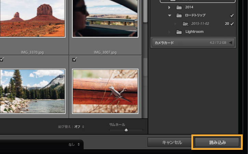
Task: Uncheck the lizard photo checkbox
Action: point(74,59)
